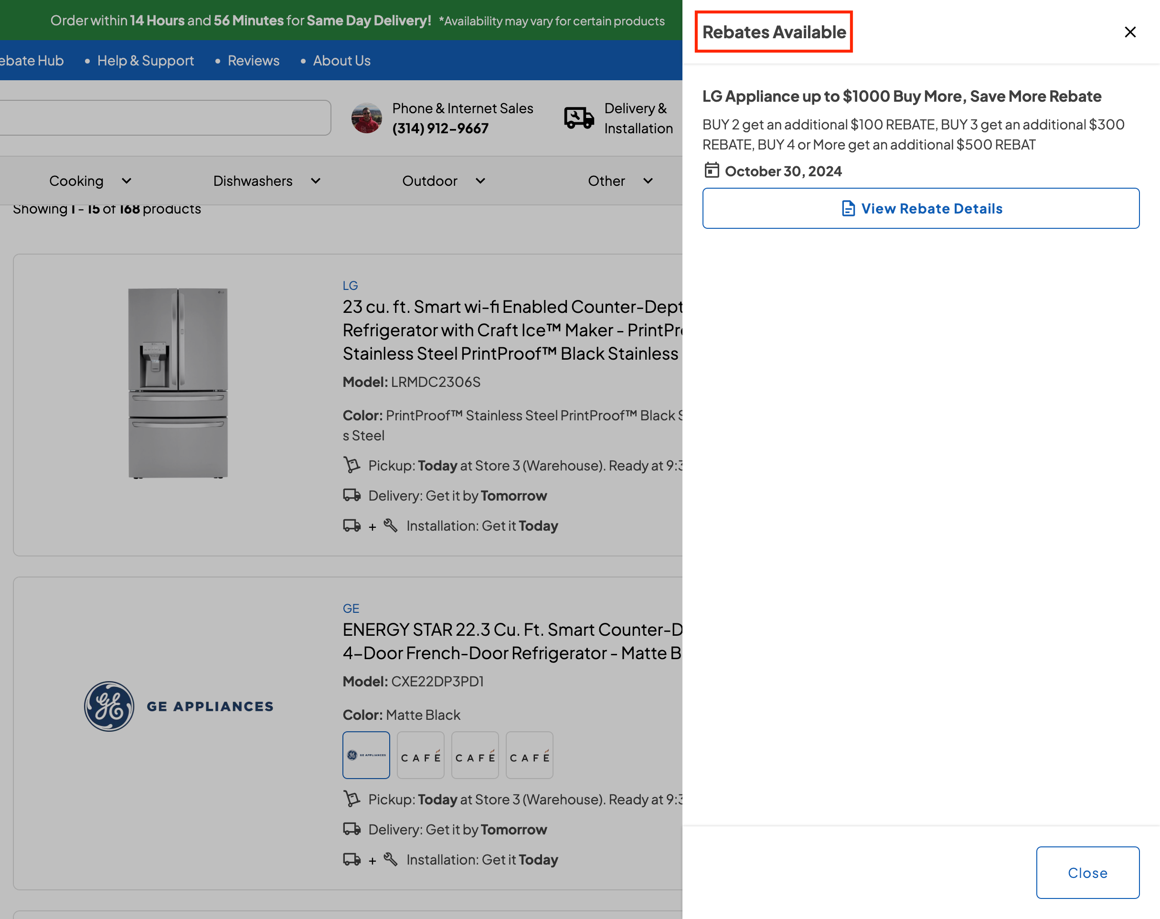Select the GE Appliances color swatch
This screenshot has width=1160, height=919.
[366, 755]
